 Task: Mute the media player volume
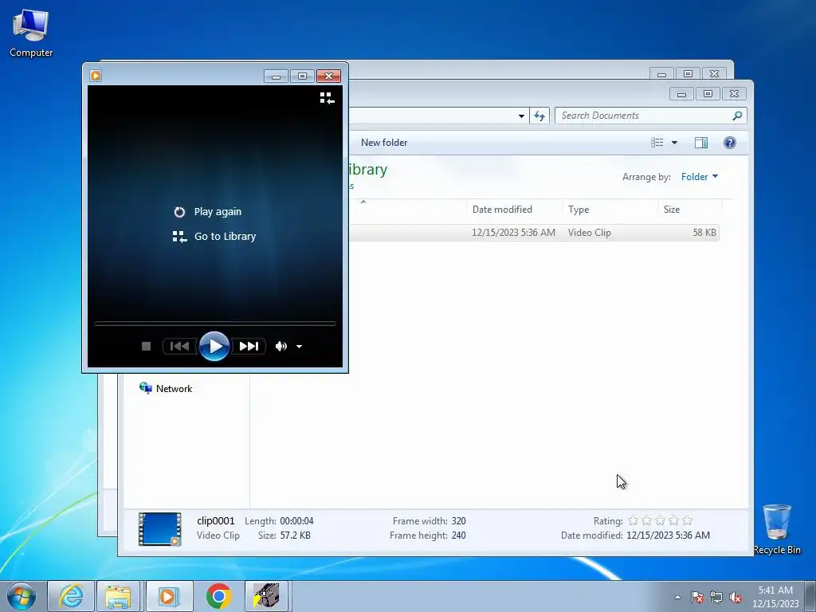[x=281, y=346]
